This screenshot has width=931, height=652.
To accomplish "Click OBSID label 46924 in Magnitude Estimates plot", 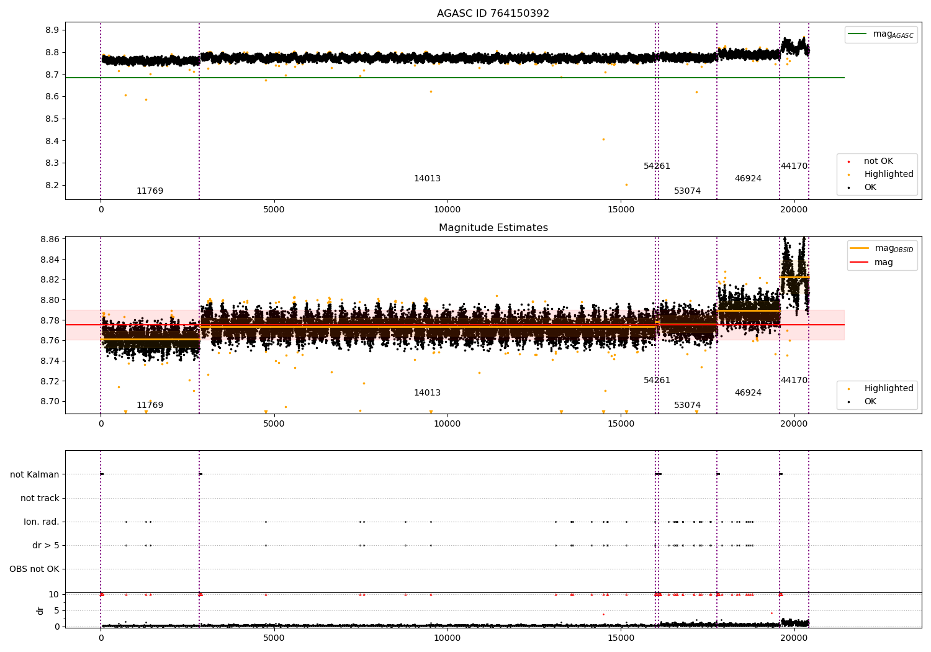I will pos(748,393).
